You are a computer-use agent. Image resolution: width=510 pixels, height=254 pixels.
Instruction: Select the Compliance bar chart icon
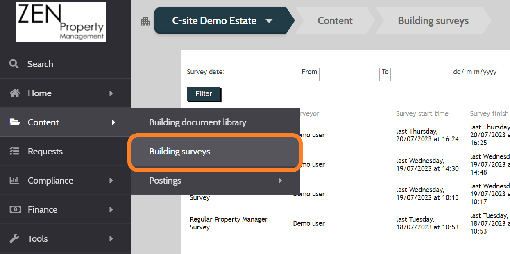pyautogui.click(x=14, y=180)
